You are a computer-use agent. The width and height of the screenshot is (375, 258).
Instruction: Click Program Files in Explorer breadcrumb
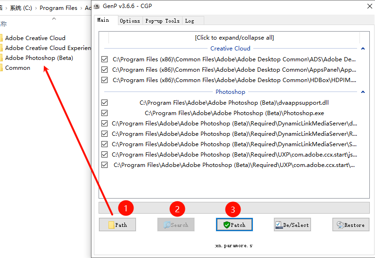(x=58, y=8)
